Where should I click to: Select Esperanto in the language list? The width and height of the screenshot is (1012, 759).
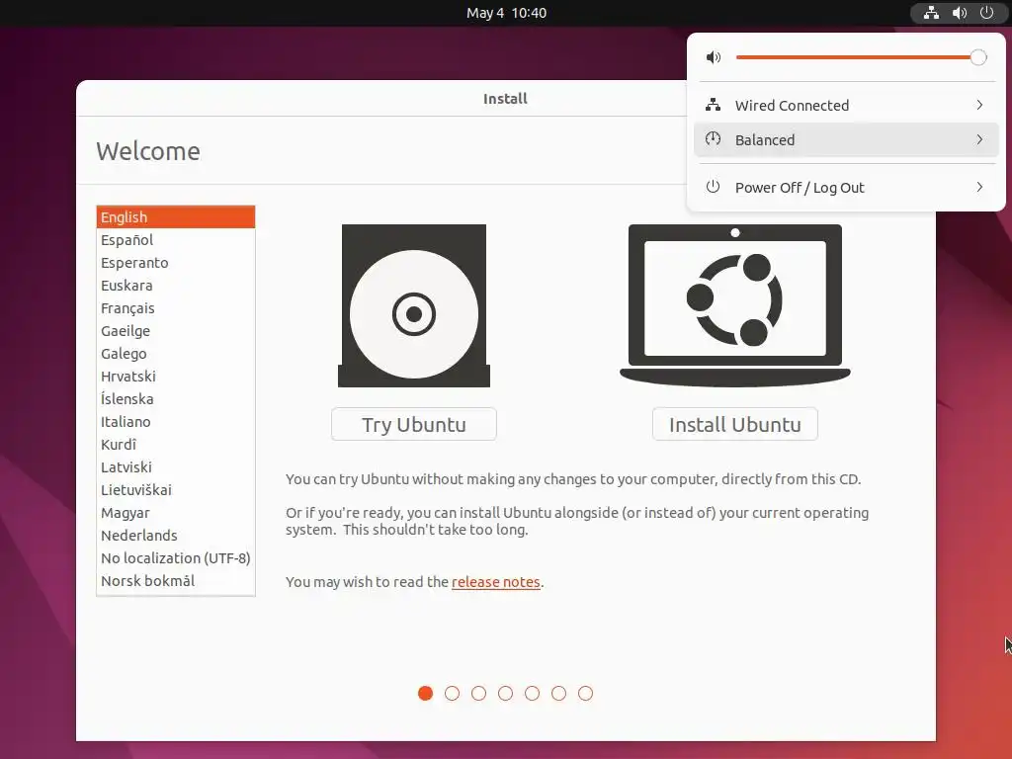tap(176, 263)
